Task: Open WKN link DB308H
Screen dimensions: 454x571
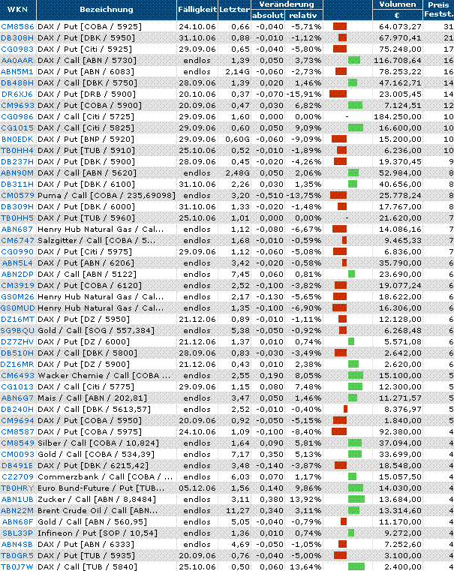Action: [x=17, y=38]
